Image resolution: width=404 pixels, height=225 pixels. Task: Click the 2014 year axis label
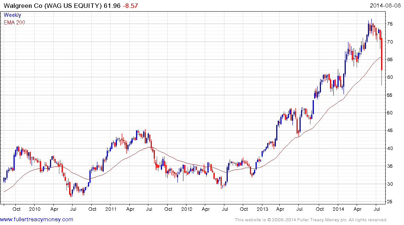pyautogui.click(x=338, y=209)
